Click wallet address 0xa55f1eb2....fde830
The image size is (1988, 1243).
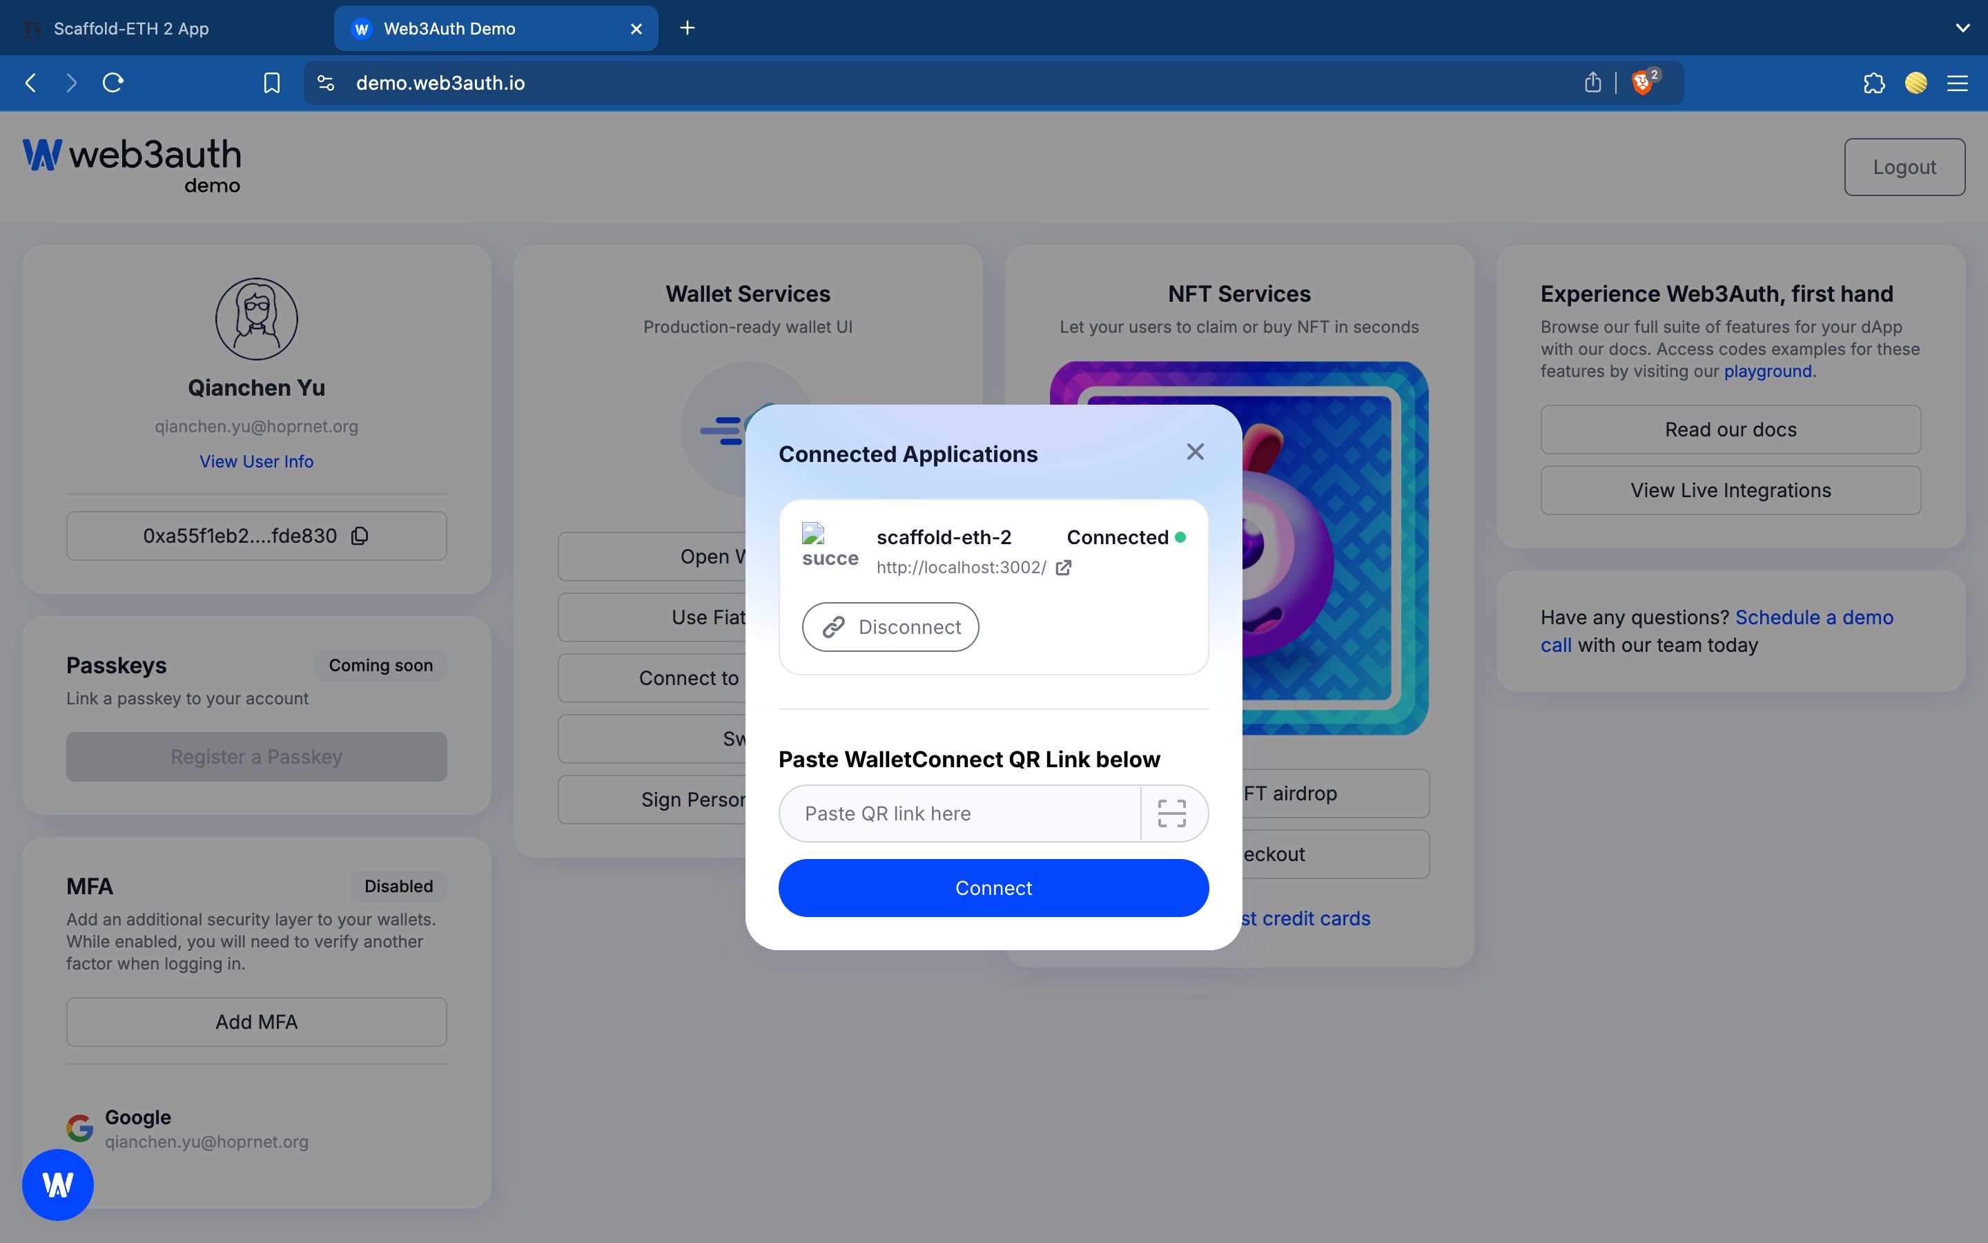point(240,536)
